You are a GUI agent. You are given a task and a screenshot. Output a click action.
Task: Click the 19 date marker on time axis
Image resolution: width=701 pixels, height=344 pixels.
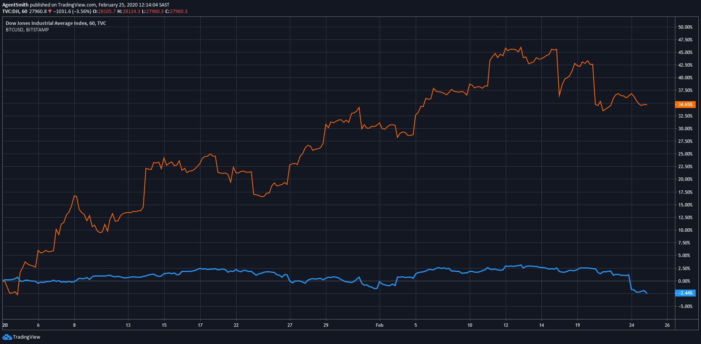coord(578,325)
